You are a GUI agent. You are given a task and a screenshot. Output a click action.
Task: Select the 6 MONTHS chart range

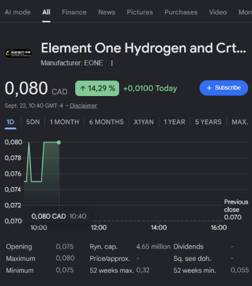pos(106,122)
